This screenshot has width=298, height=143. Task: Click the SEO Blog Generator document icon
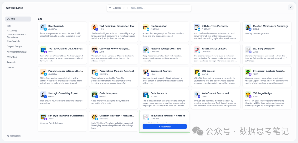[248, 50]
